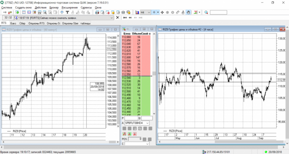Open the Действия menu
Screen dimensions: 289x154
(40, 8)
